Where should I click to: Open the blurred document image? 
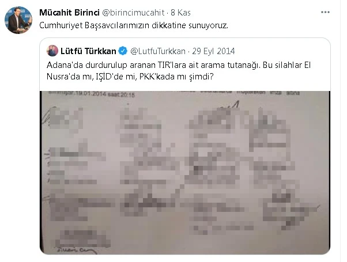[x=185, y=172]
